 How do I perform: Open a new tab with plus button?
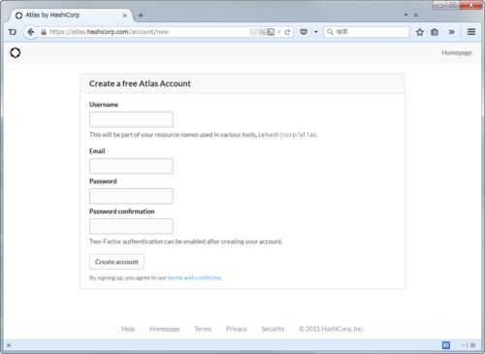141,16
